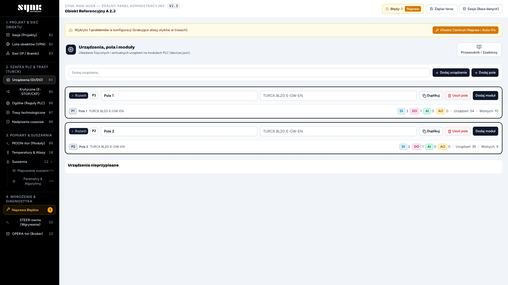Click the database icon beside OPERA-tor (Broker)
508x285 pixels.
click(8, 234)
